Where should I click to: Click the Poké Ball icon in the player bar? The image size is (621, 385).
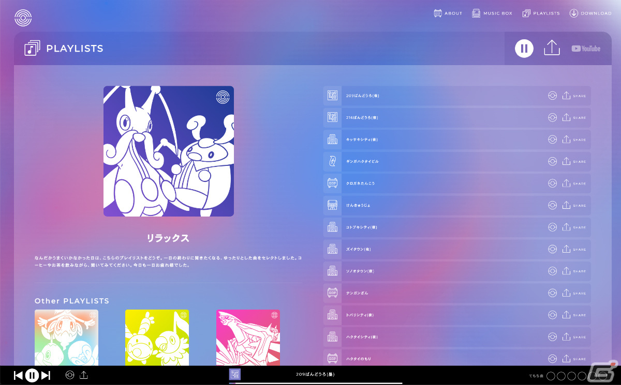point(70,375)
